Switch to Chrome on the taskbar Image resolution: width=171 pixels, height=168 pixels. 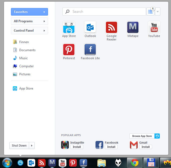135,163
